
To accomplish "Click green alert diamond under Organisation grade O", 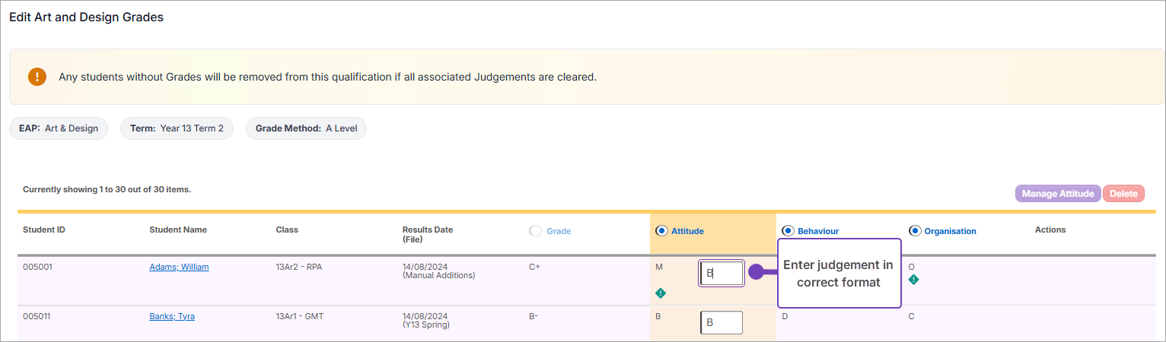I will 913,280.
